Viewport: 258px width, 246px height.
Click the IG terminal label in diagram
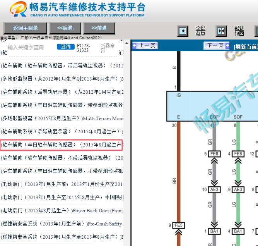179,95
